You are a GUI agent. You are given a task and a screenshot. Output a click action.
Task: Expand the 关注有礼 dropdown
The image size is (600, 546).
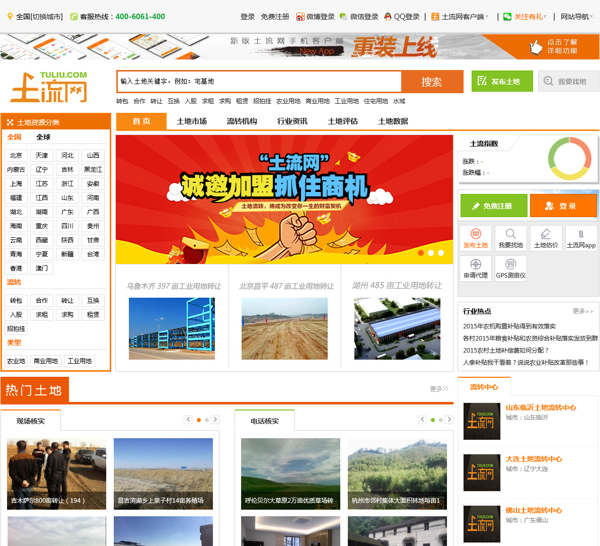tap(545, 17)
